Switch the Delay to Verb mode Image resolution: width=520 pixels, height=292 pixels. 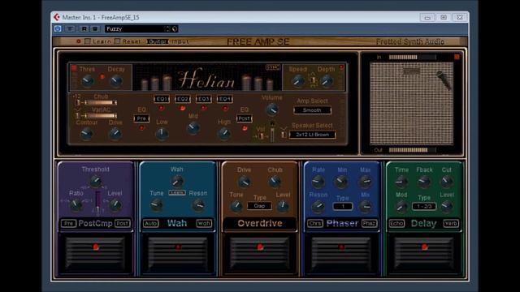point(451,224)
